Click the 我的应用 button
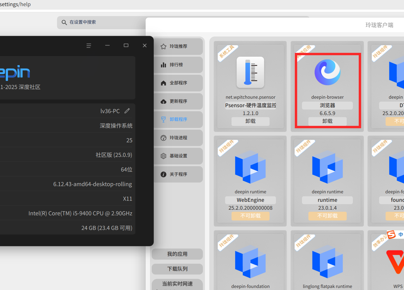The width and height of the screenshot is (404, 290). point(177,254)
